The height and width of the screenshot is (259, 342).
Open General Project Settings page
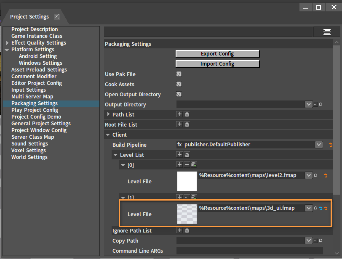41,124
